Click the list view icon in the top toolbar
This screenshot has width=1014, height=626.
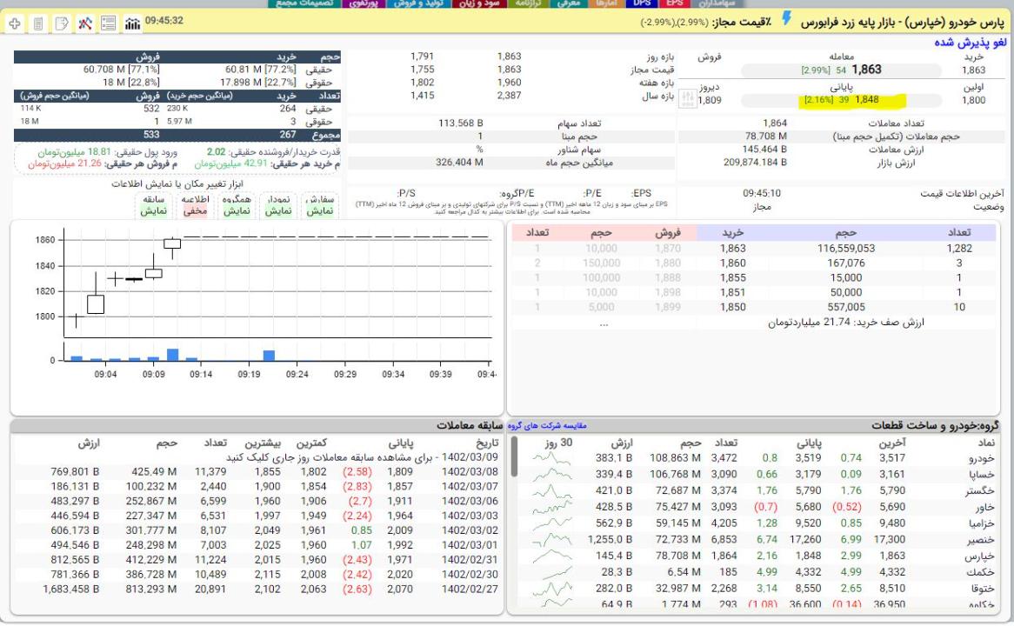coord(109,23)
